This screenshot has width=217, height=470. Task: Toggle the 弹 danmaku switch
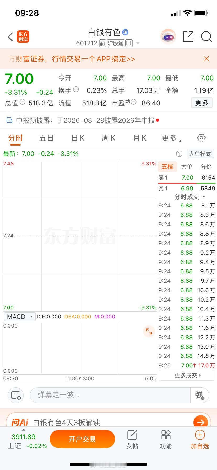[x=199, y=395]
